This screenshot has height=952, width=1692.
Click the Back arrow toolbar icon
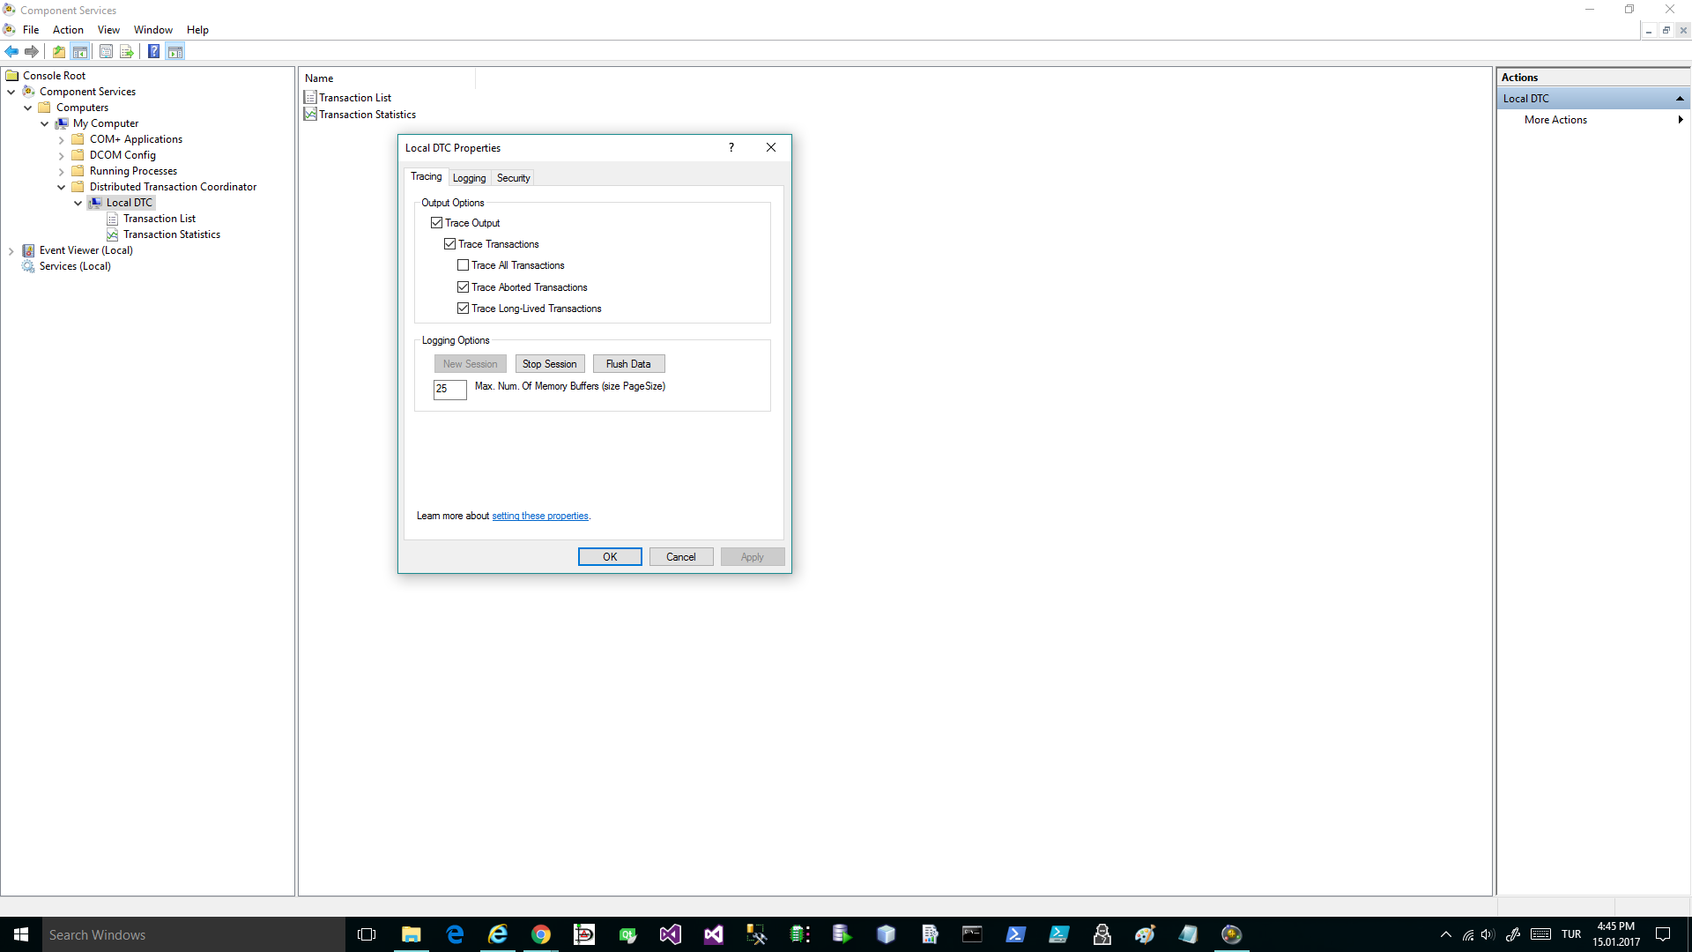pos(11,51)
